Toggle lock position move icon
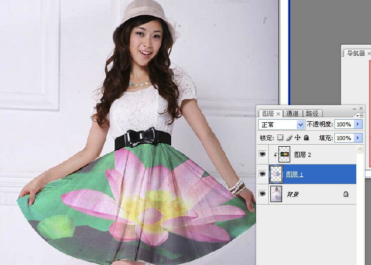 point(298,138)
